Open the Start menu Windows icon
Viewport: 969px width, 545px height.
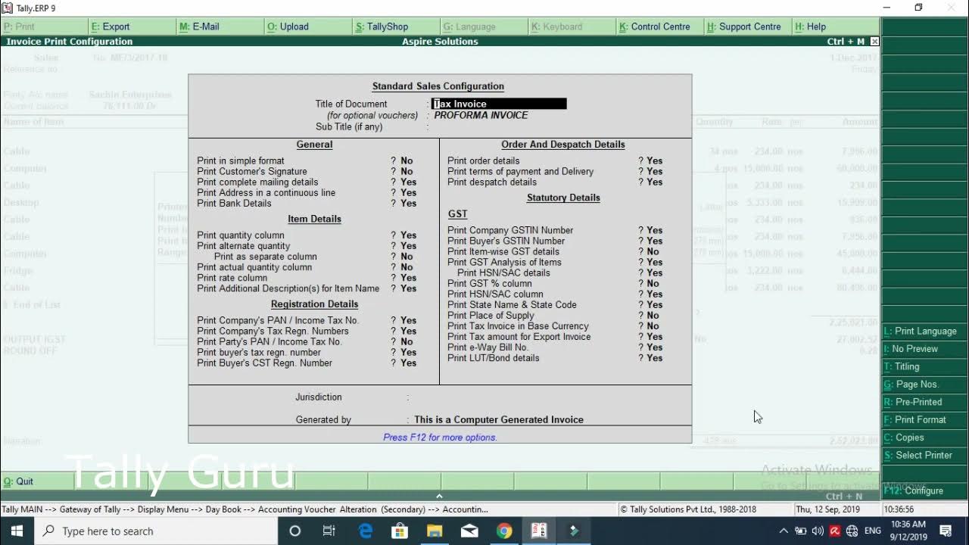coord(17,531)
